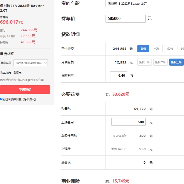Click the 家用6座以下 insurance option

coord(119,149)
